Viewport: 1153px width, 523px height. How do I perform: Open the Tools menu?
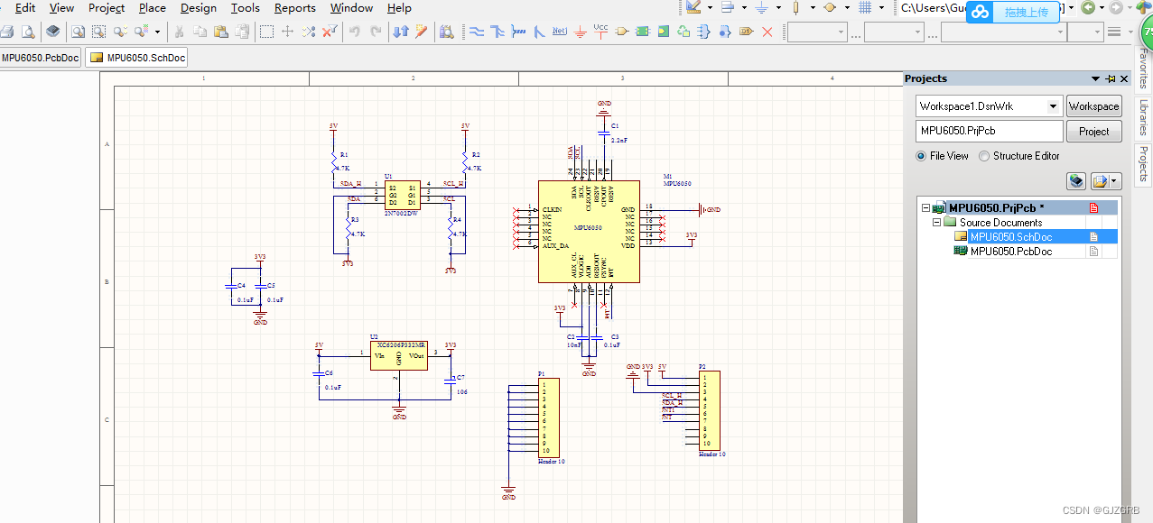(x=246, y=8)
